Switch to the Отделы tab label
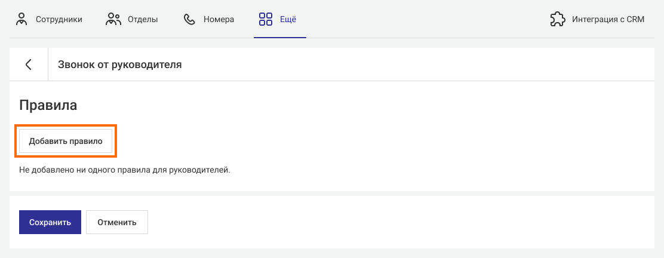This screenshot has width=664, height=258. 143,19
